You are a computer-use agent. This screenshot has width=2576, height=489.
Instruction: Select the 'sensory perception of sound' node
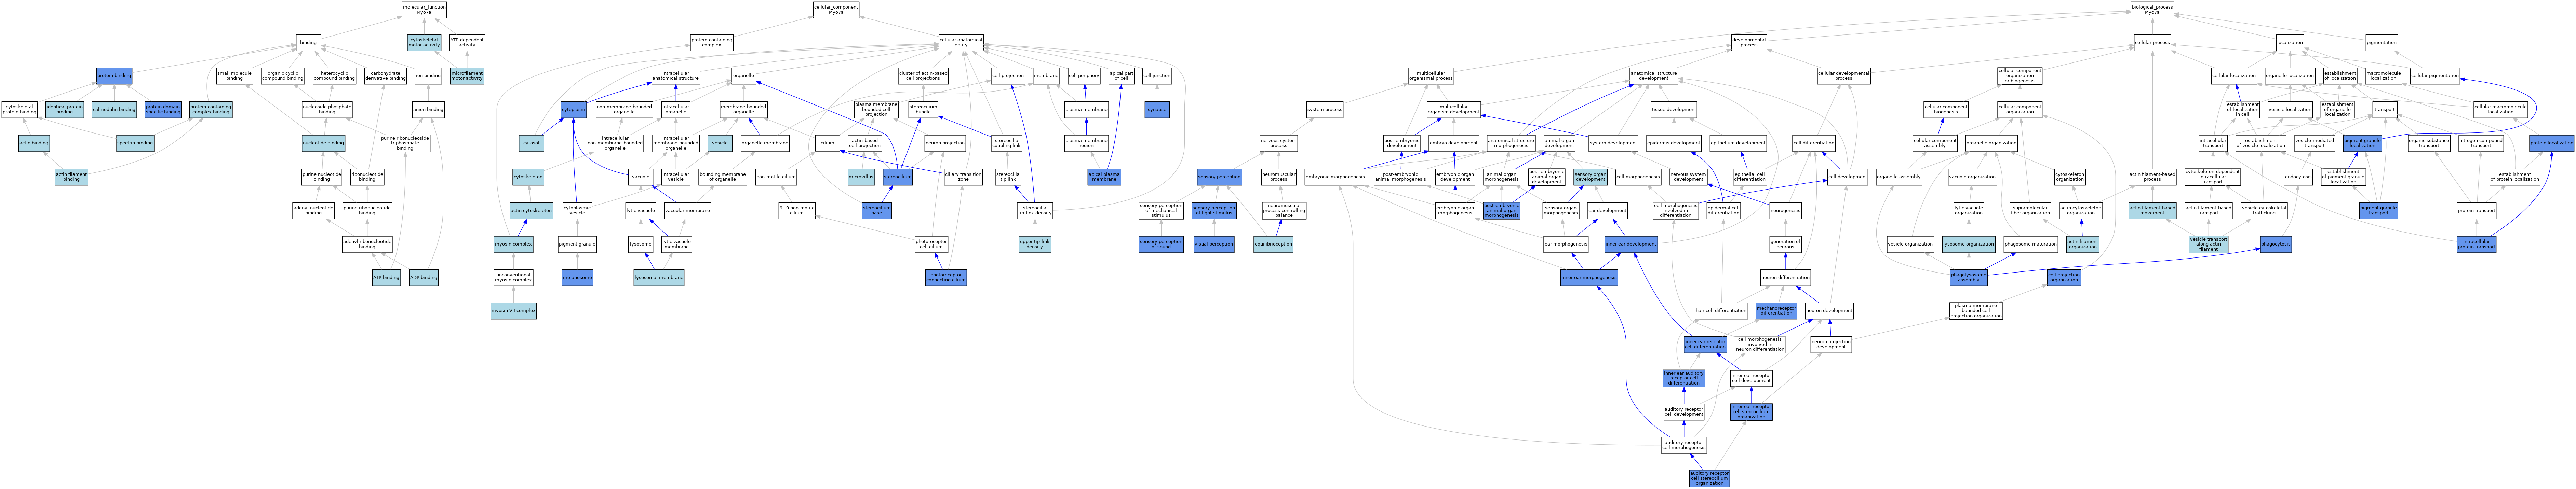coord(1161,244)
